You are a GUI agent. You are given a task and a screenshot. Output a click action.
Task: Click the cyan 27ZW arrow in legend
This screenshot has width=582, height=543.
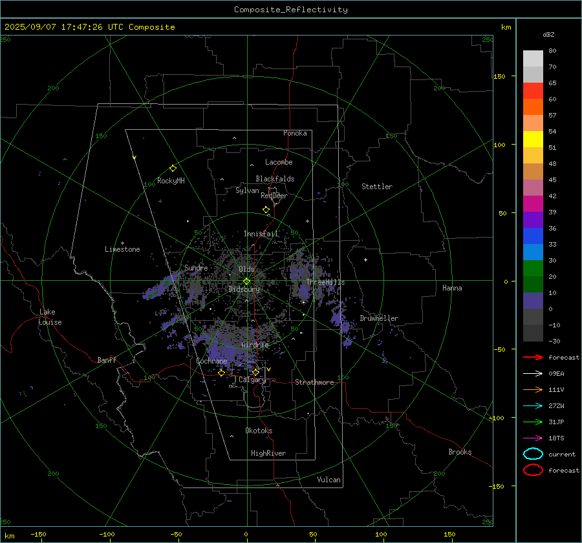tap(533, 406)
